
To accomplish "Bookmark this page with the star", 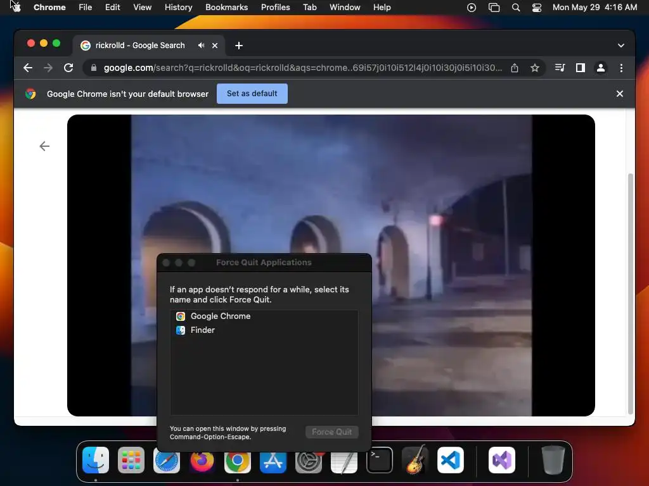I will (535, 68).
